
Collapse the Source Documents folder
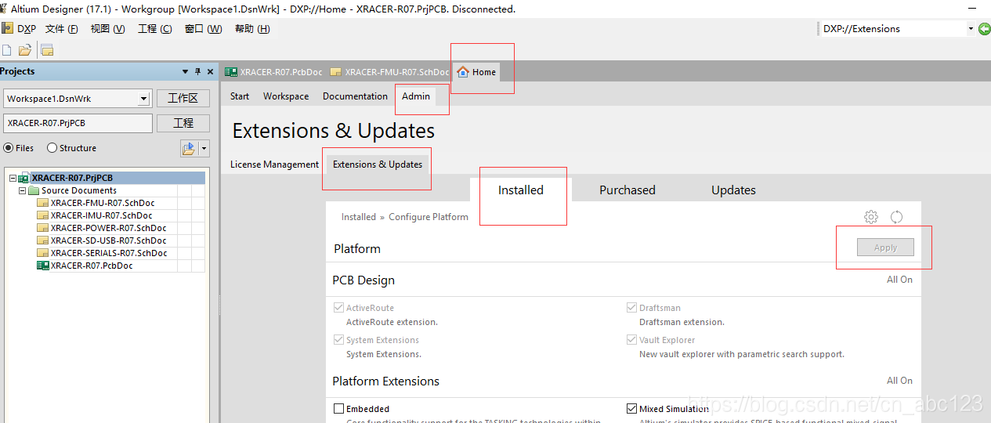[x=23, y=190]
